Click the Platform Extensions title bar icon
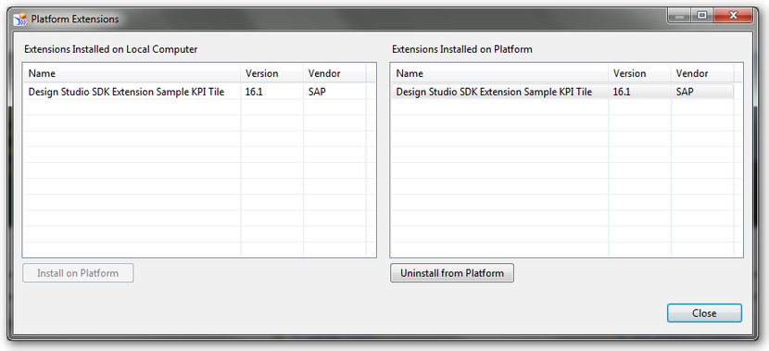 20,19
